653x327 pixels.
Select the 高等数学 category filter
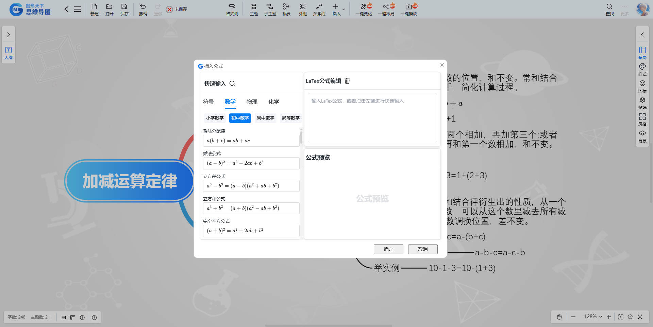(290, 118)
